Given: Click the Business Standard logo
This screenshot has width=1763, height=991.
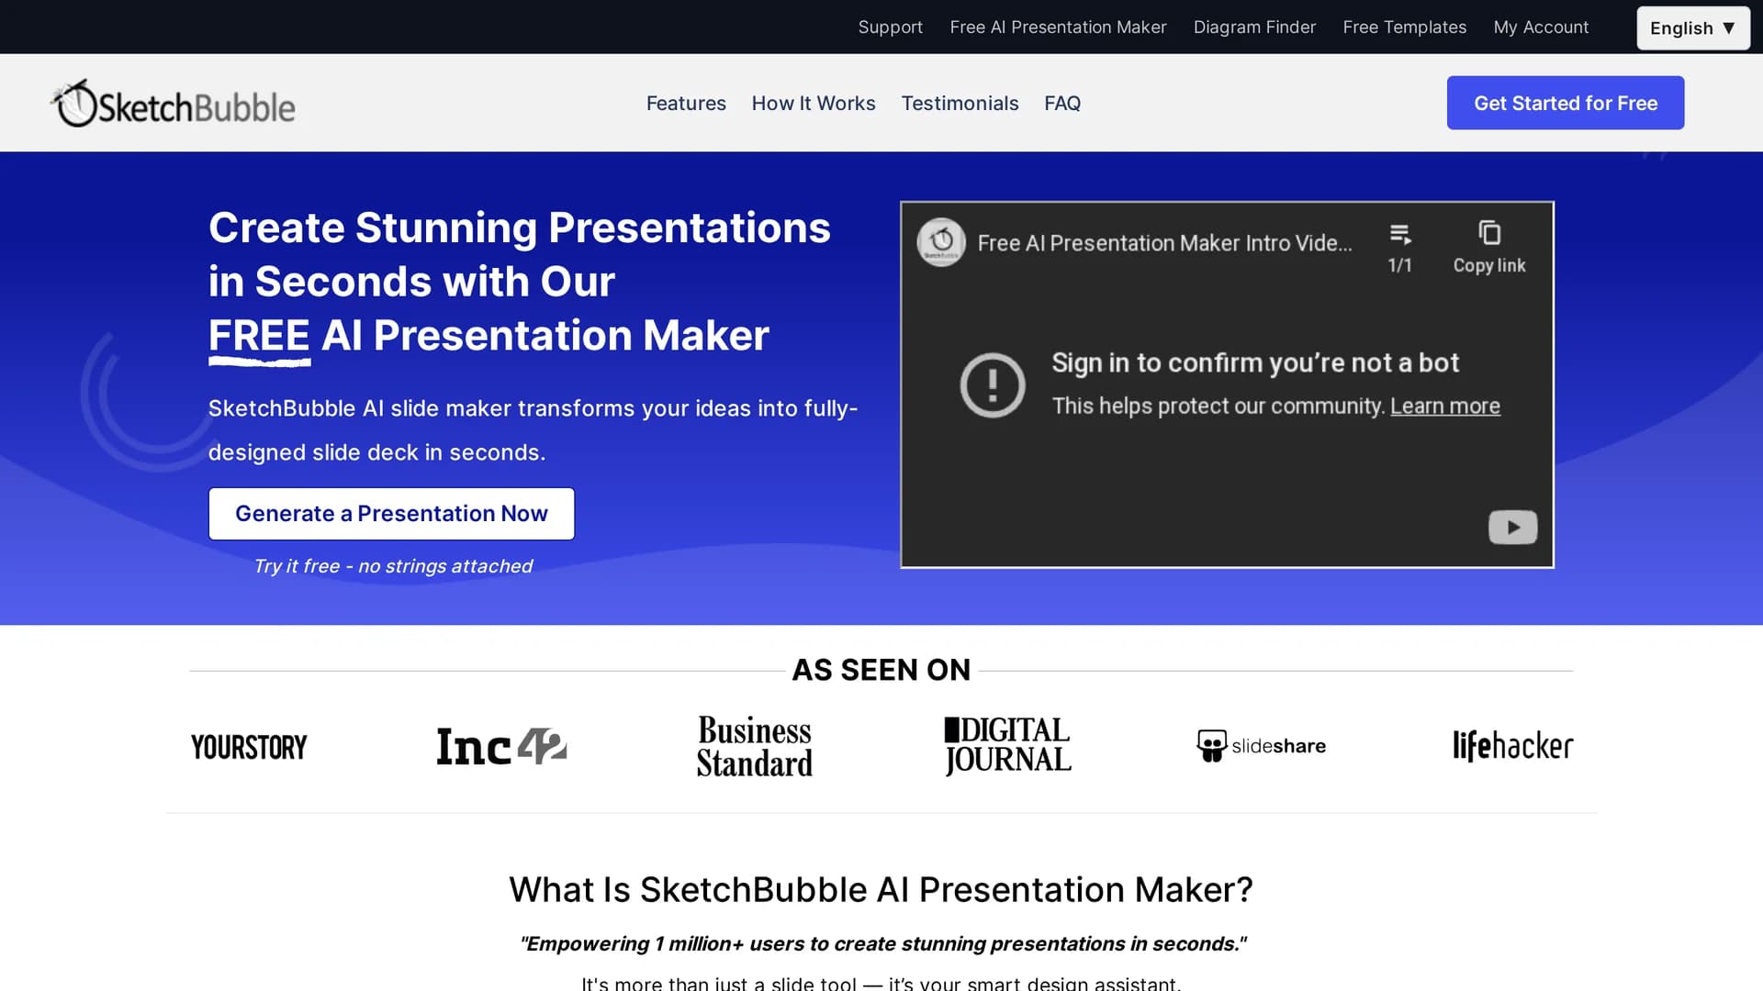Looking at the screenshot, I should point(755,746).
